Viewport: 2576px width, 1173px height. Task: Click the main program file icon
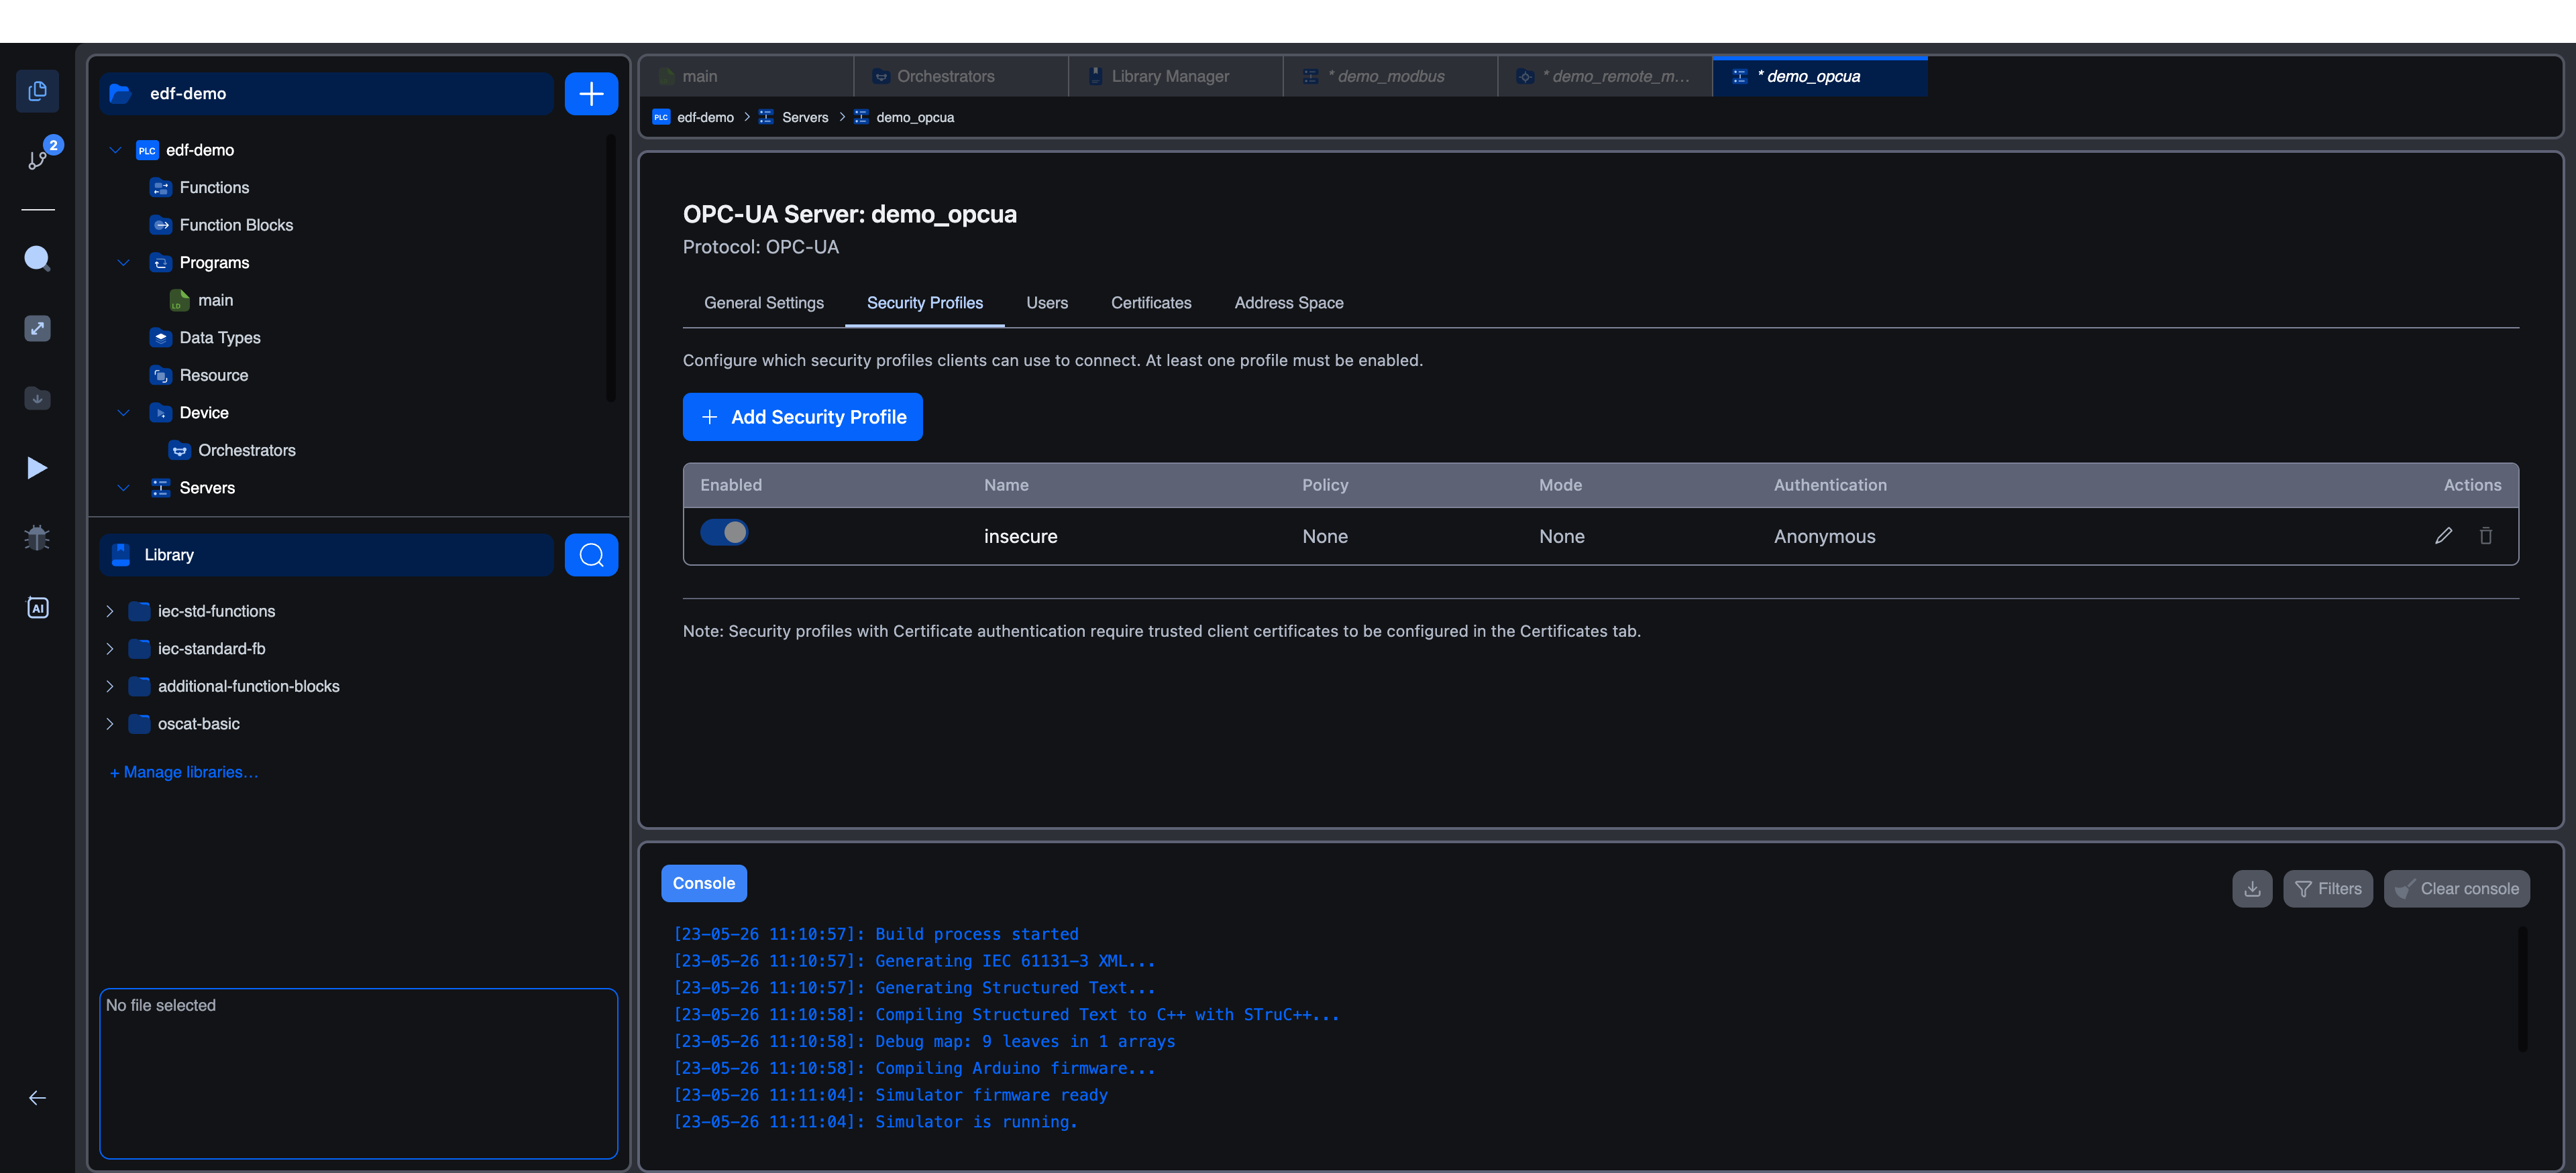pos(179,301)
